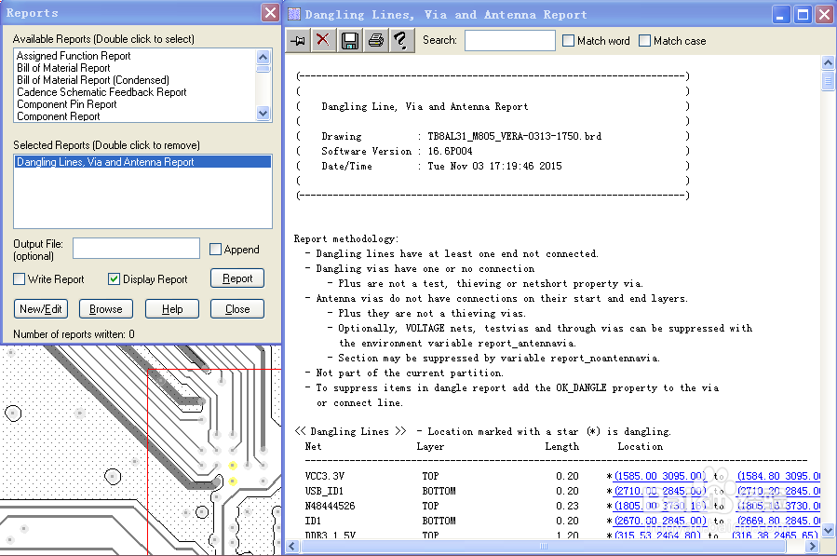
Task: Minimize the Dangling Lines report window
Action: 781,14
